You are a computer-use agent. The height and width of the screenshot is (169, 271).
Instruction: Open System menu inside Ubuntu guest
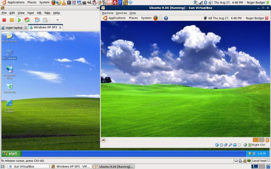click(x=146, y=18)
